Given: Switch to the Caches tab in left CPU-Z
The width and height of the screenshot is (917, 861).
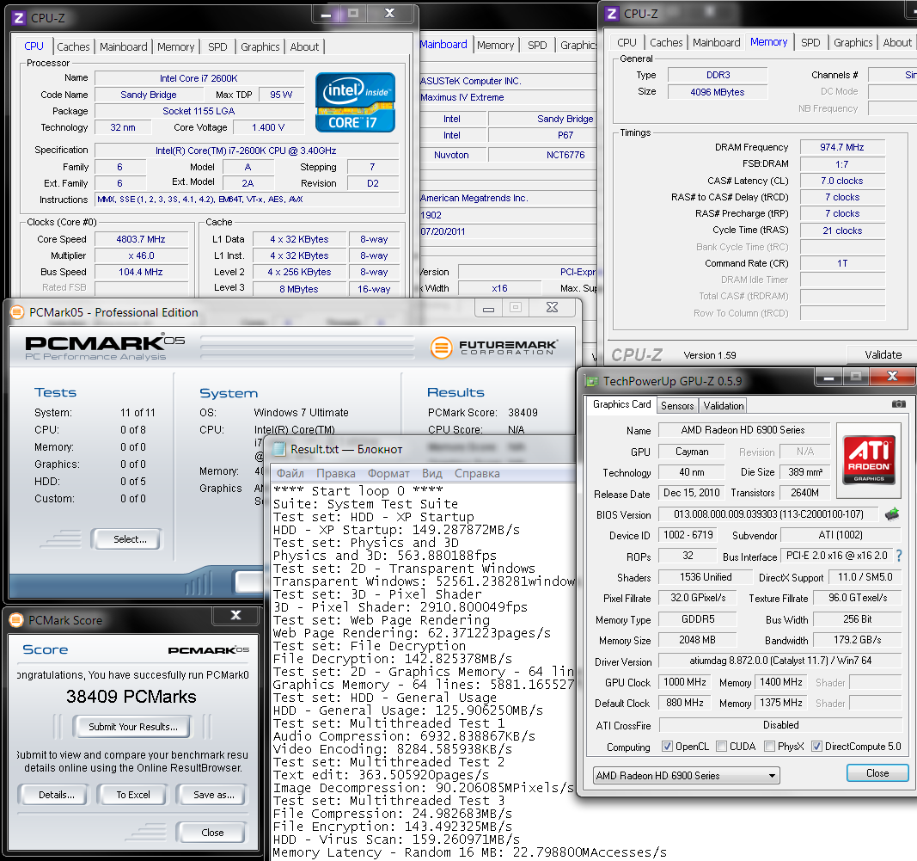Looking at the screenshot, I should click(73, 46).
